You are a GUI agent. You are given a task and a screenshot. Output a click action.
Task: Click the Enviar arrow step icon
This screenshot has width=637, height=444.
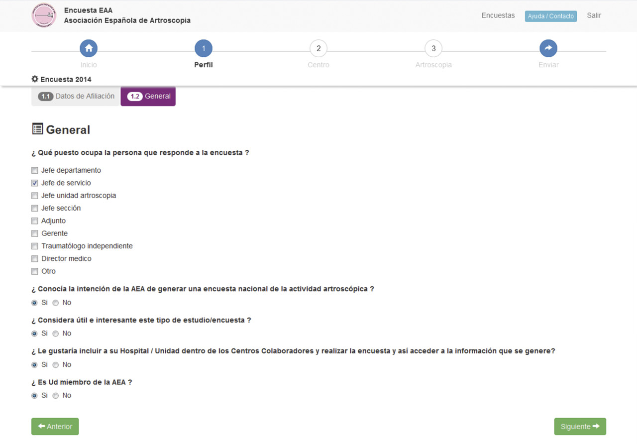click(x=548, y=48)
